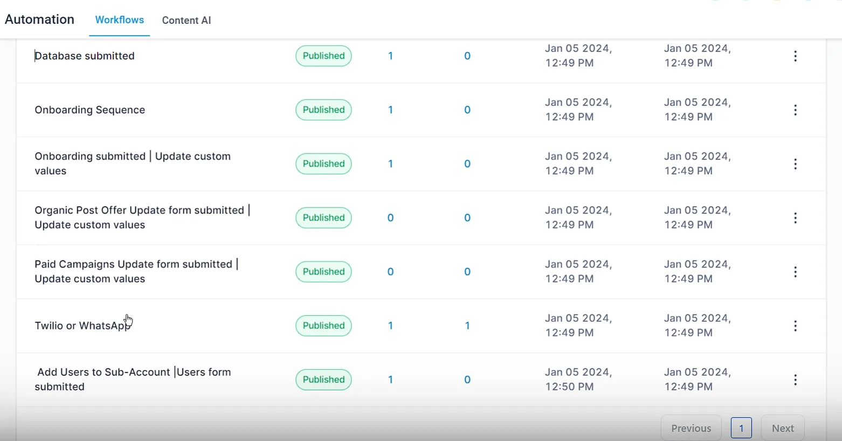This screenshot has height=441, width=842.
Task: Click total enrolled count for Onboarding Sequence
Action: coord(390,110)
